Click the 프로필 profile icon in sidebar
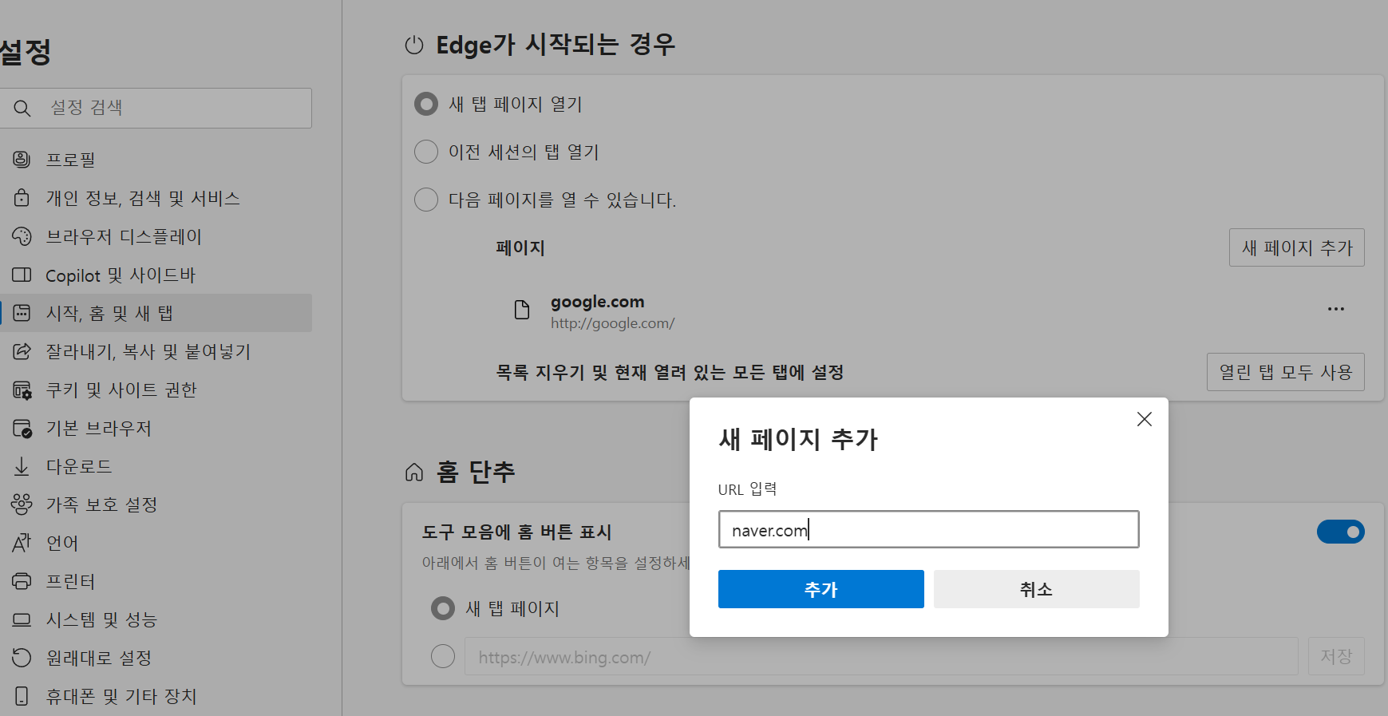1388x716 pixels. click(x=22, y=160)
